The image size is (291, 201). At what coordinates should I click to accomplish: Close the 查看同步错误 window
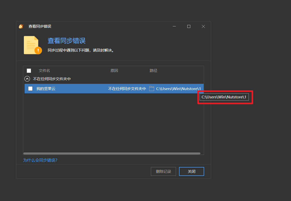(x=203, y=26)
